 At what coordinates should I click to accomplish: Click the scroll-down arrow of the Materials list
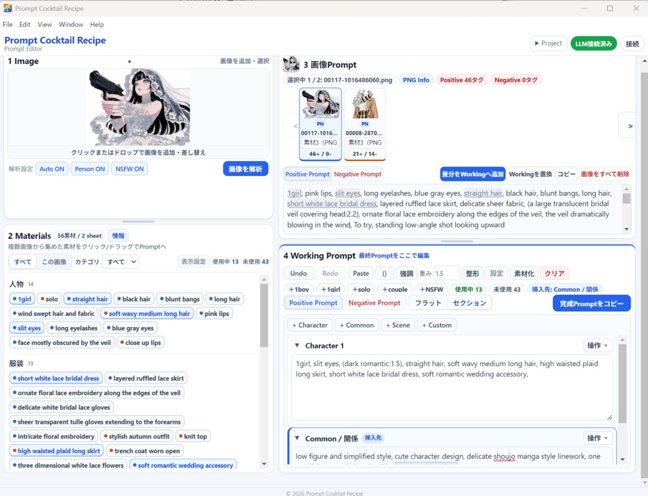point(264,464)
